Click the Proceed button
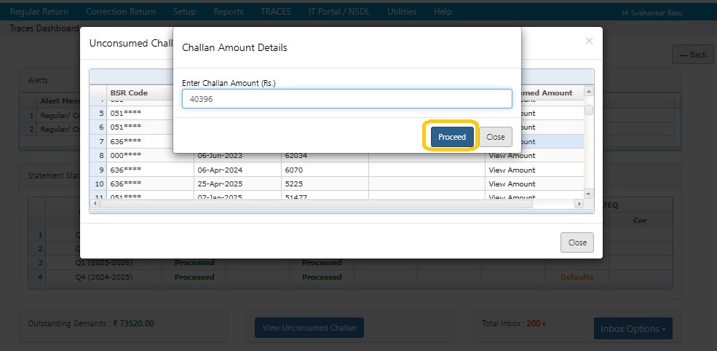Image resolution: width=717 pixels, height=351 pixels. point(451,137)
